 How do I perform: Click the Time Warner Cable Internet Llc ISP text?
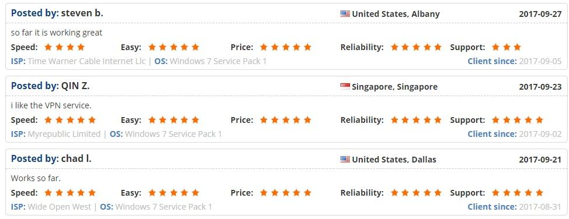tap(86, 61)
